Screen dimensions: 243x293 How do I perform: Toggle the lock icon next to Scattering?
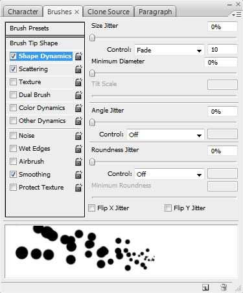[78, 69]
